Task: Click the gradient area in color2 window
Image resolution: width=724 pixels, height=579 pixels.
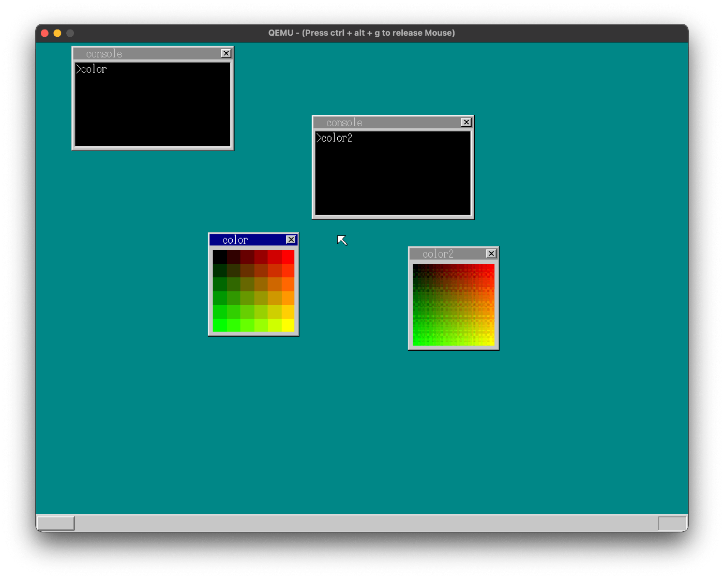Action: 454,305
